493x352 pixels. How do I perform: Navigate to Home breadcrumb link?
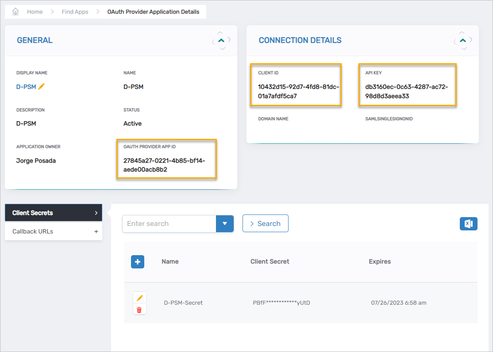(x=35, y=12)
